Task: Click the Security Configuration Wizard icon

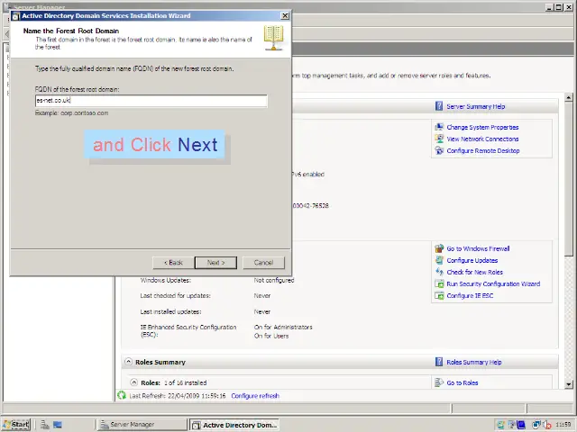Action: pos(439,283)
